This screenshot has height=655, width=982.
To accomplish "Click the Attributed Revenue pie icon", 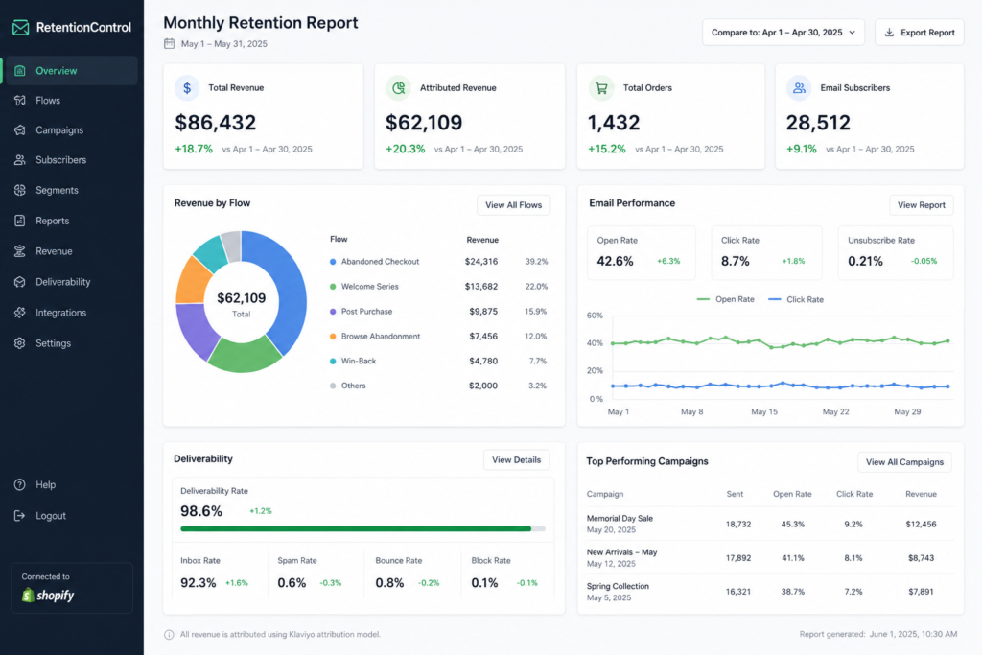I will coord(398,88).
